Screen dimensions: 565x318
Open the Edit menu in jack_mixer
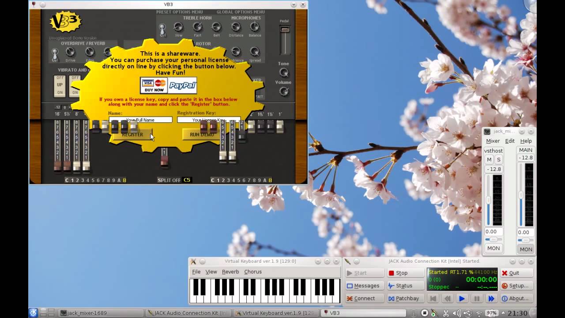point(510,141)
